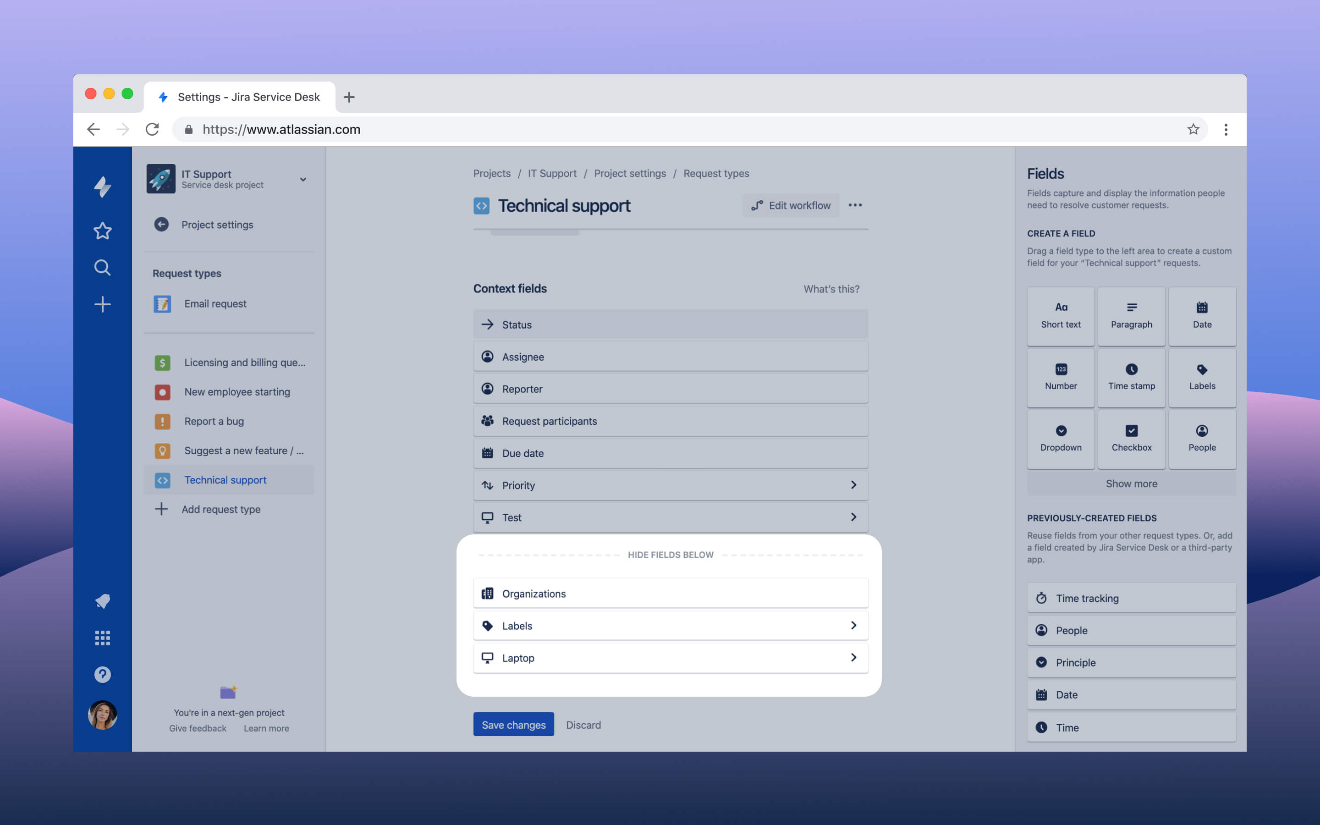Viewport: 1320px width, 825px height.
Task: Expand the Priority field chevron
Action: [x=853, y=485]
